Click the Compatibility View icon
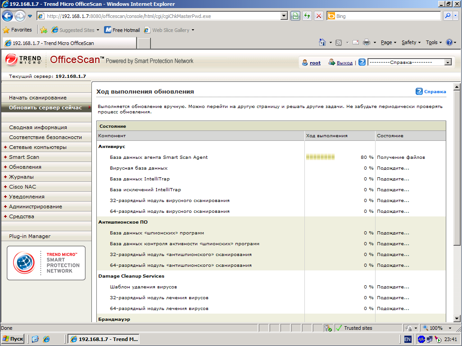The image size is (462, 346). tap(295, 16)
